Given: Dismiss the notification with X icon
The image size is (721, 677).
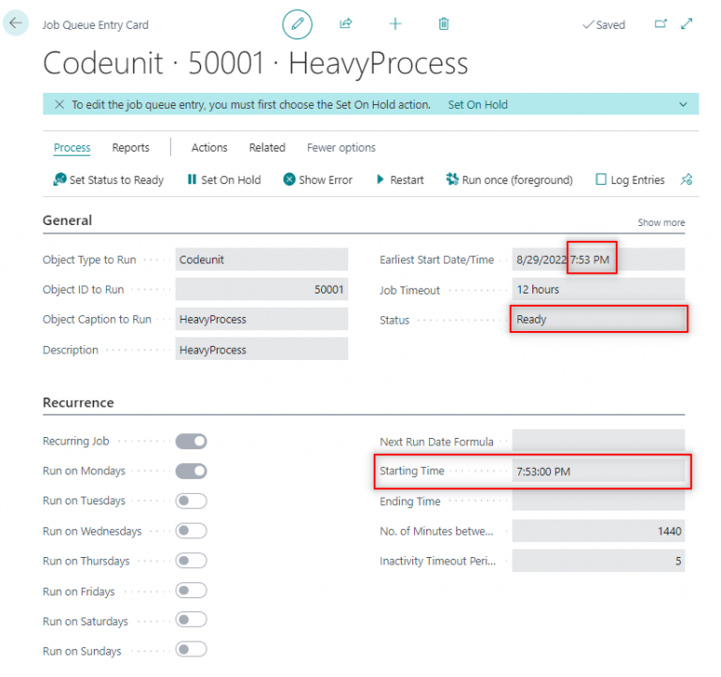Looking at the screenshot, I should [59, 105].
